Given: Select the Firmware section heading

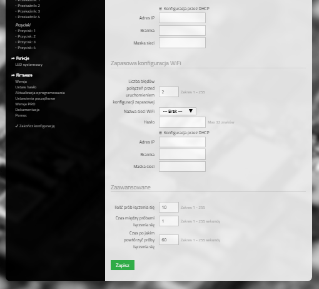Looking at the screenshot, I should [x=24, y=75].
